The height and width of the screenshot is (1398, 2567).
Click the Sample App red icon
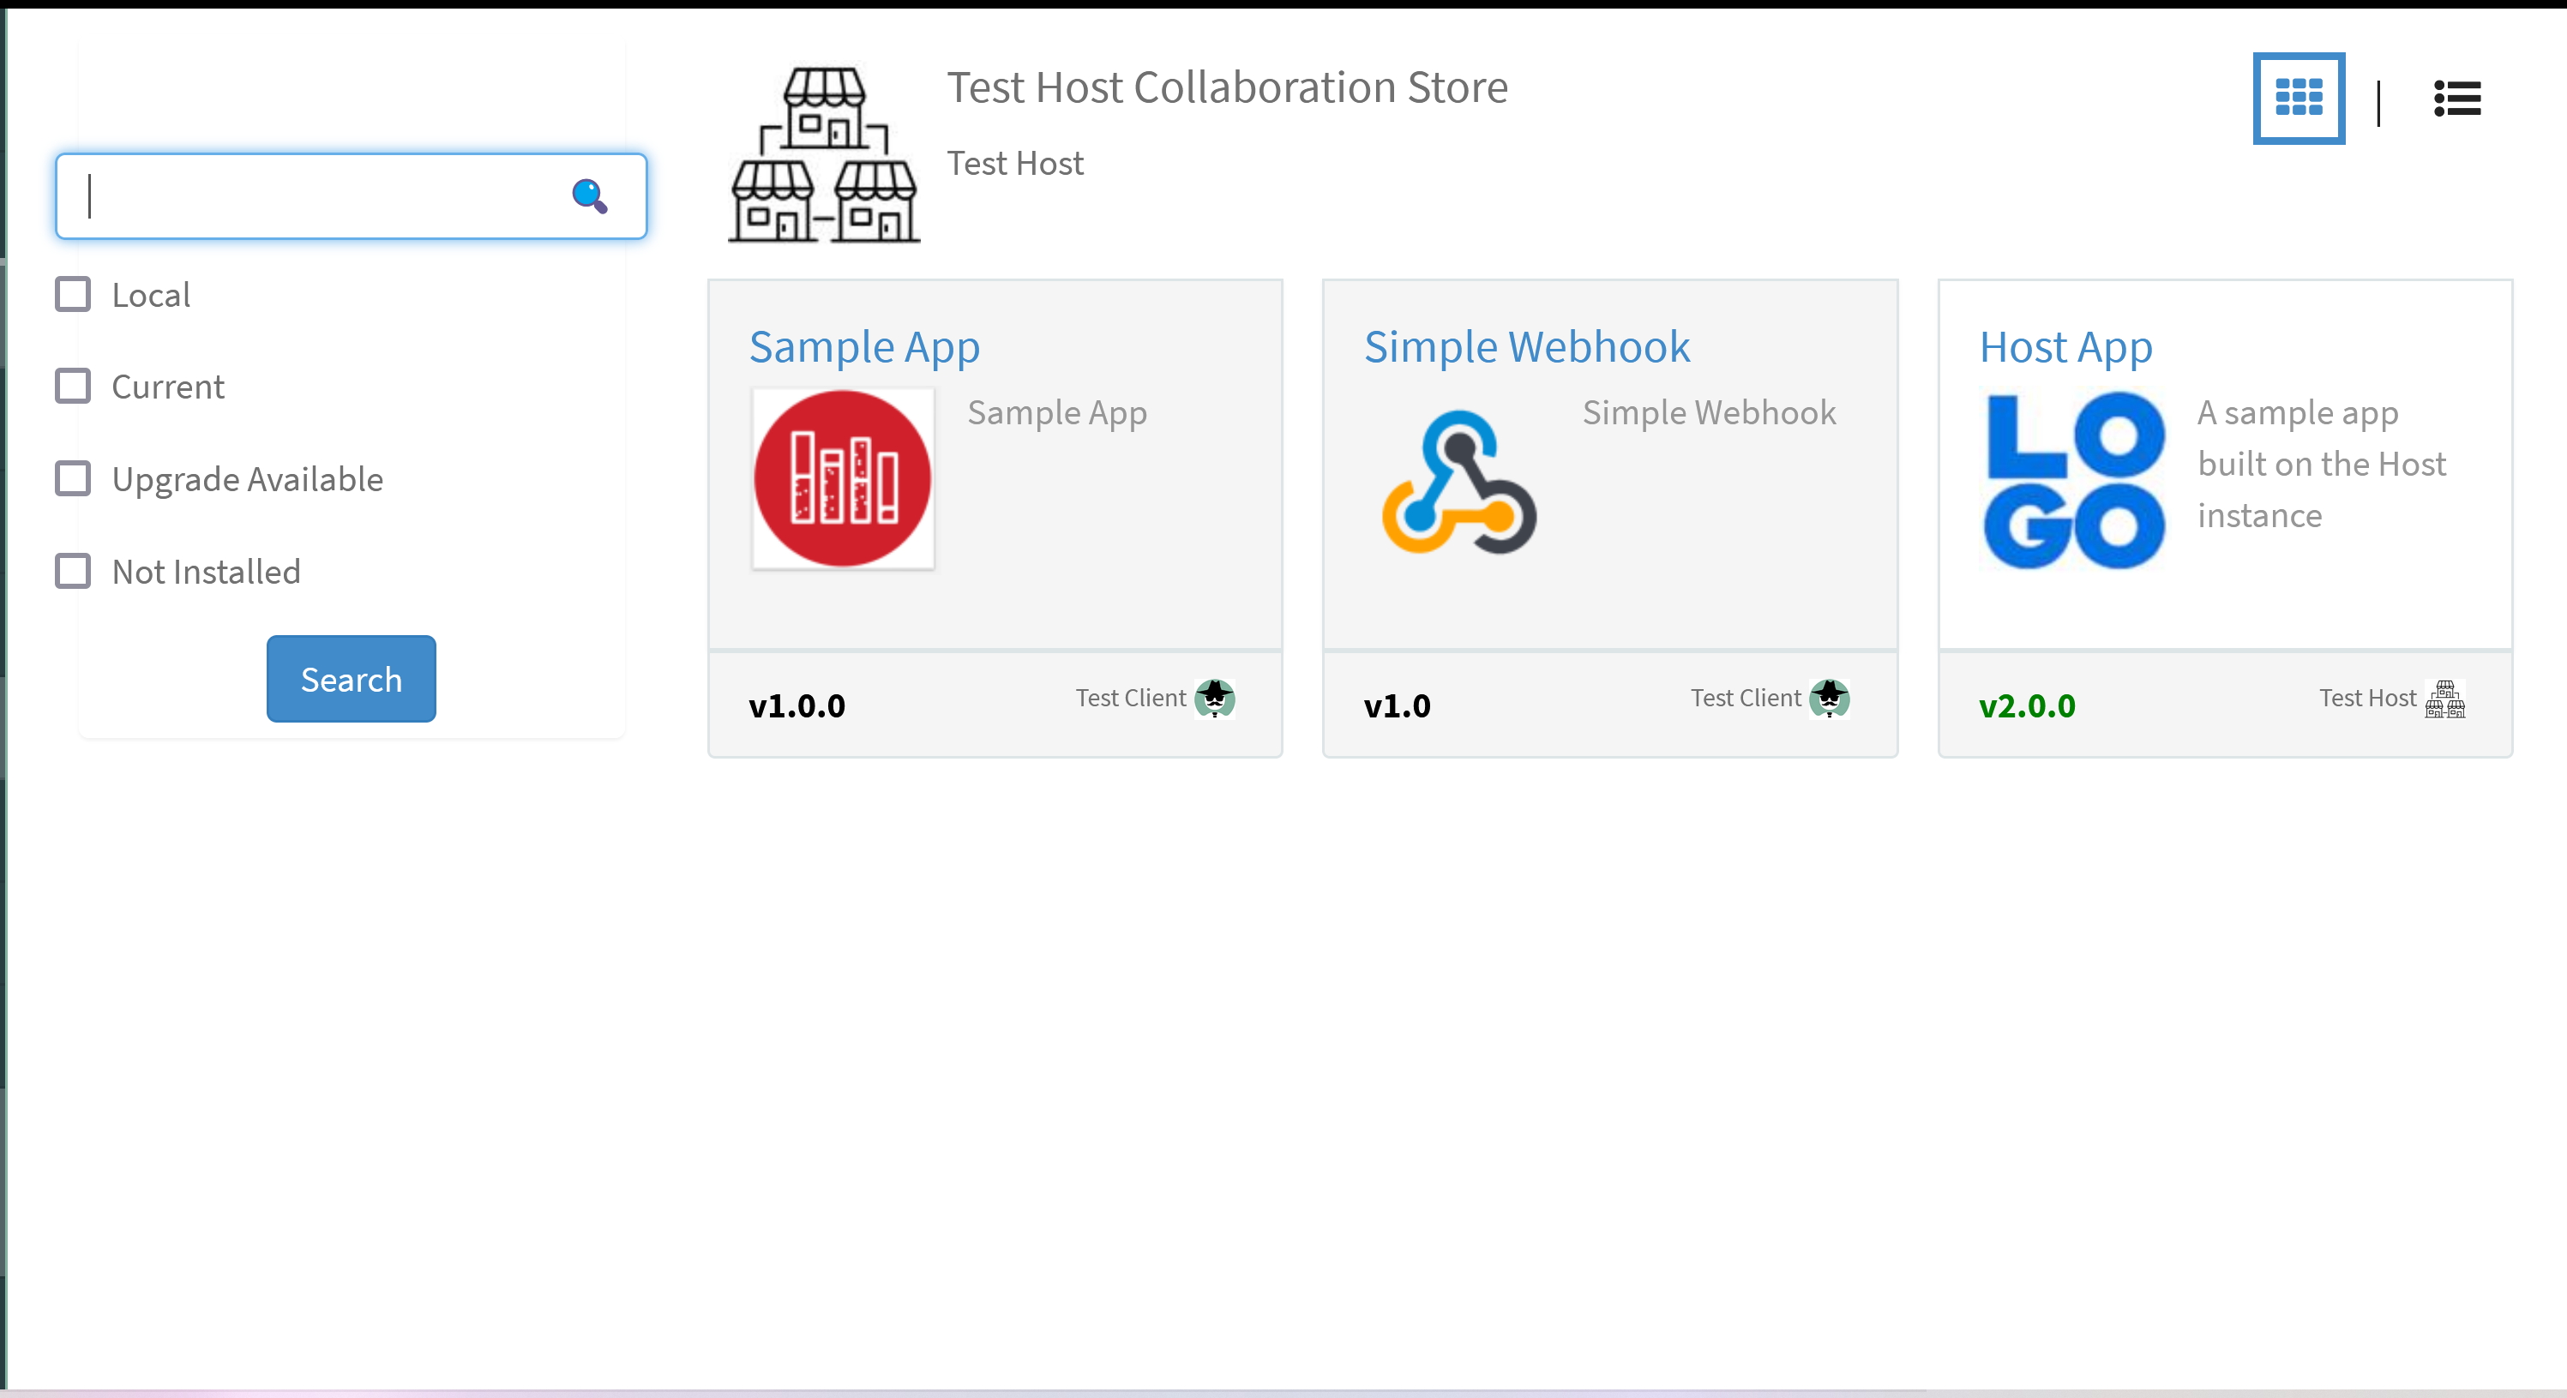pyautogui.click(x=842, y=479)
